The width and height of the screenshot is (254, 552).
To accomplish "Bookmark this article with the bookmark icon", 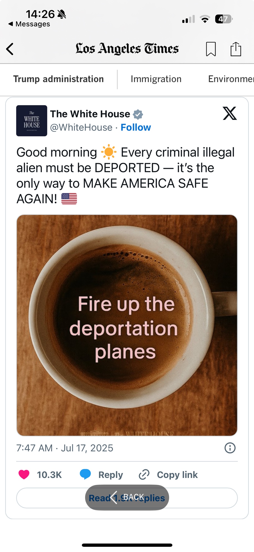I will point(211,49).
